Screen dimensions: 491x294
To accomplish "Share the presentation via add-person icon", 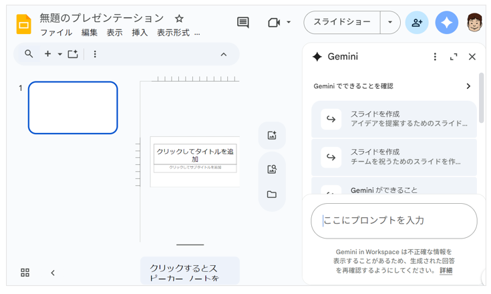I will pos(417,23).
